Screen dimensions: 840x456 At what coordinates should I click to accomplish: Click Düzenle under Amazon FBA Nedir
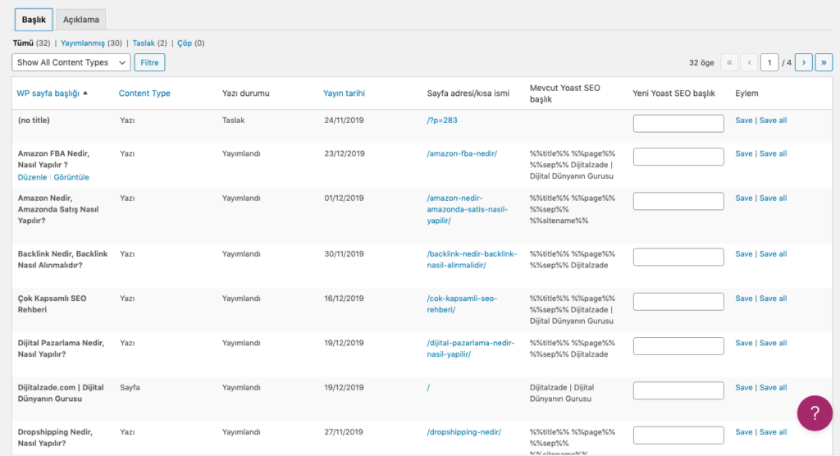pyautogui.click(x=32, y=177)
